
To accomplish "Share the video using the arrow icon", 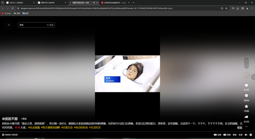I will pyautogui.click(x=247, y=117).
